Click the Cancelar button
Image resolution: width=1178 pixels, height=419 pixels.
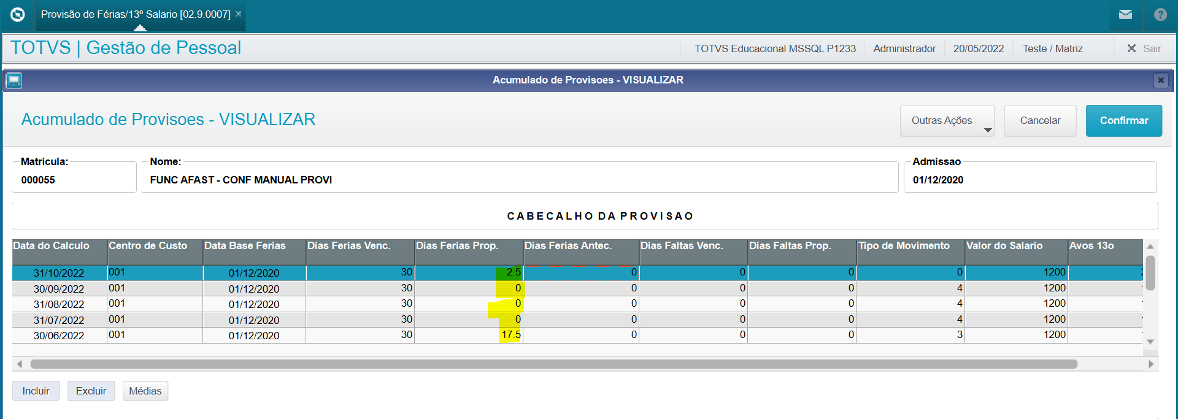click(x=1040, y=121)
